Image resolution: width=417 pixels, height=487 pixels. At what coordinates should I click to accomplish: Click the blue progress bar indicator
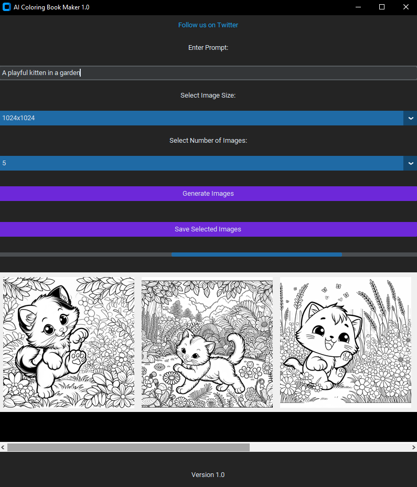click(x=256, y=255)
